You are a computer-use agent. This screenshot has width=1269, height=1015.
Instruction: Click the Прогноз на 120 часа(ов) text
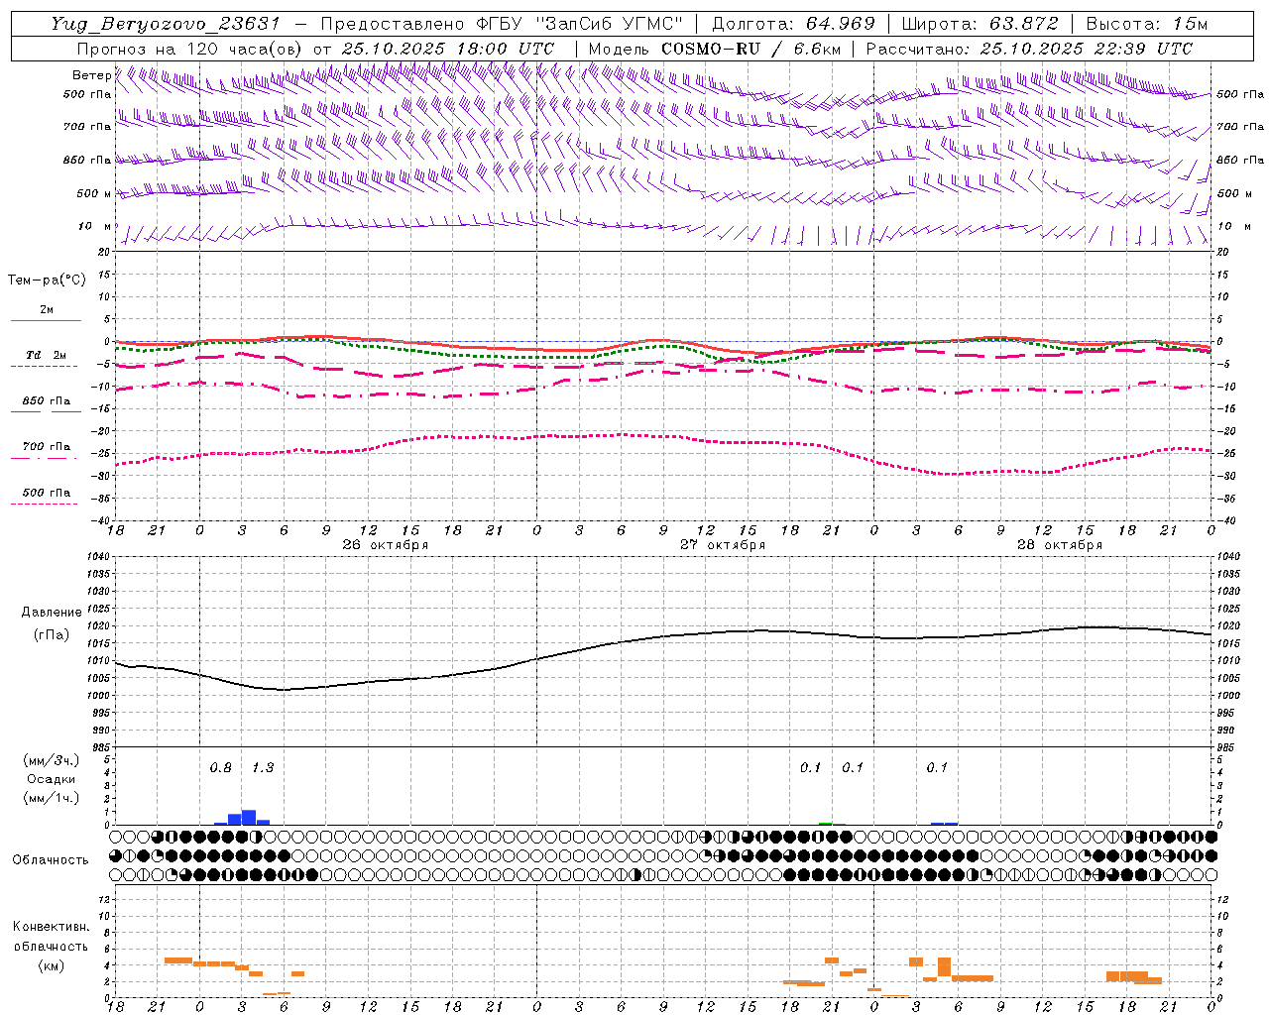point(189,49)
